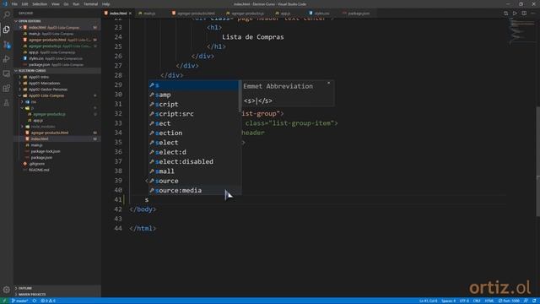Click the Open Changes icon in editor toolbar
The height and width of the screenshot is (304, 540).
(506, 14)
